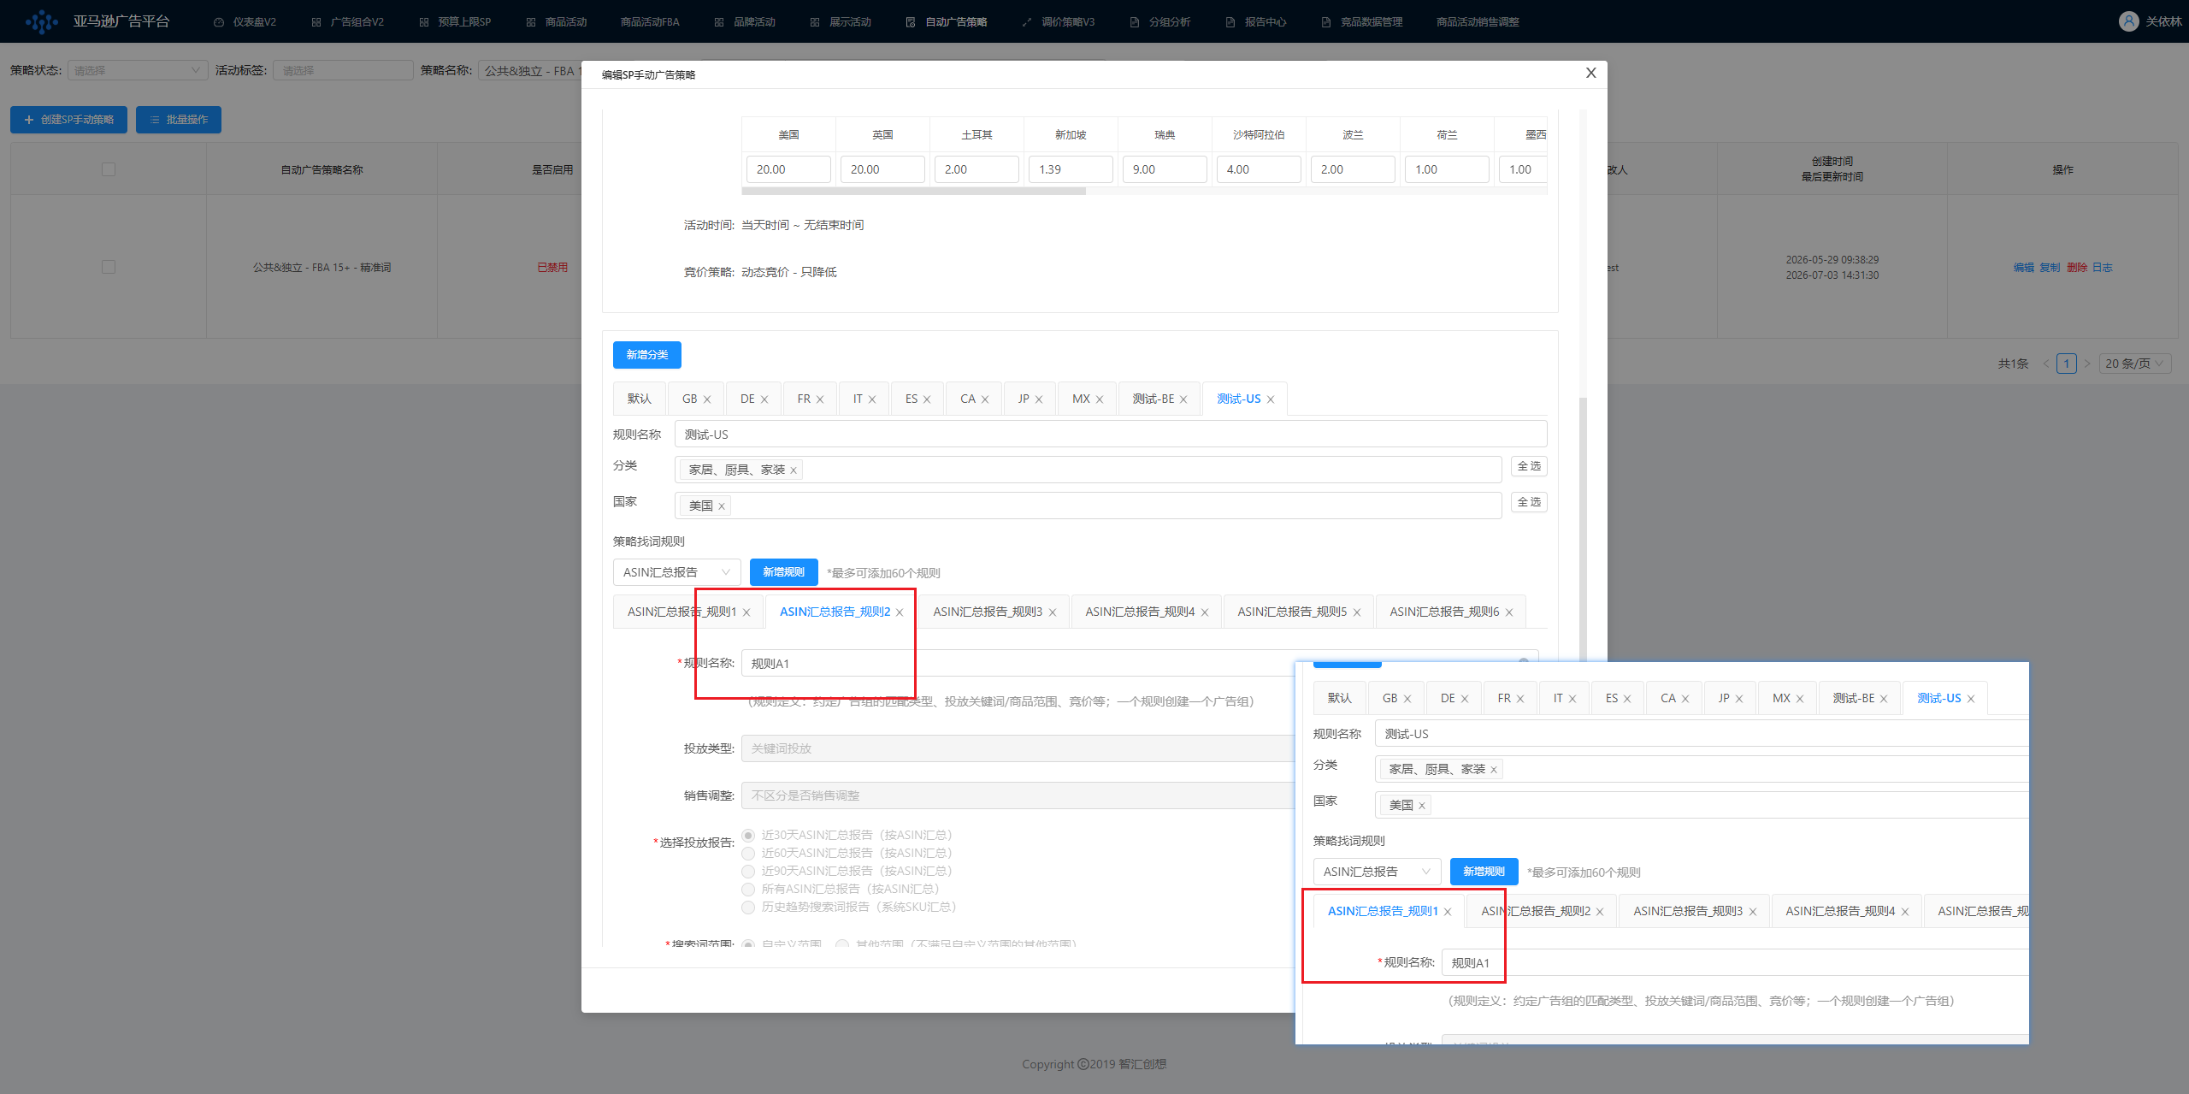2189x1094 pixels.
Task: Tick the checkbox for 公共&独立 - FBA 15+ row
Action: point(109,268)
